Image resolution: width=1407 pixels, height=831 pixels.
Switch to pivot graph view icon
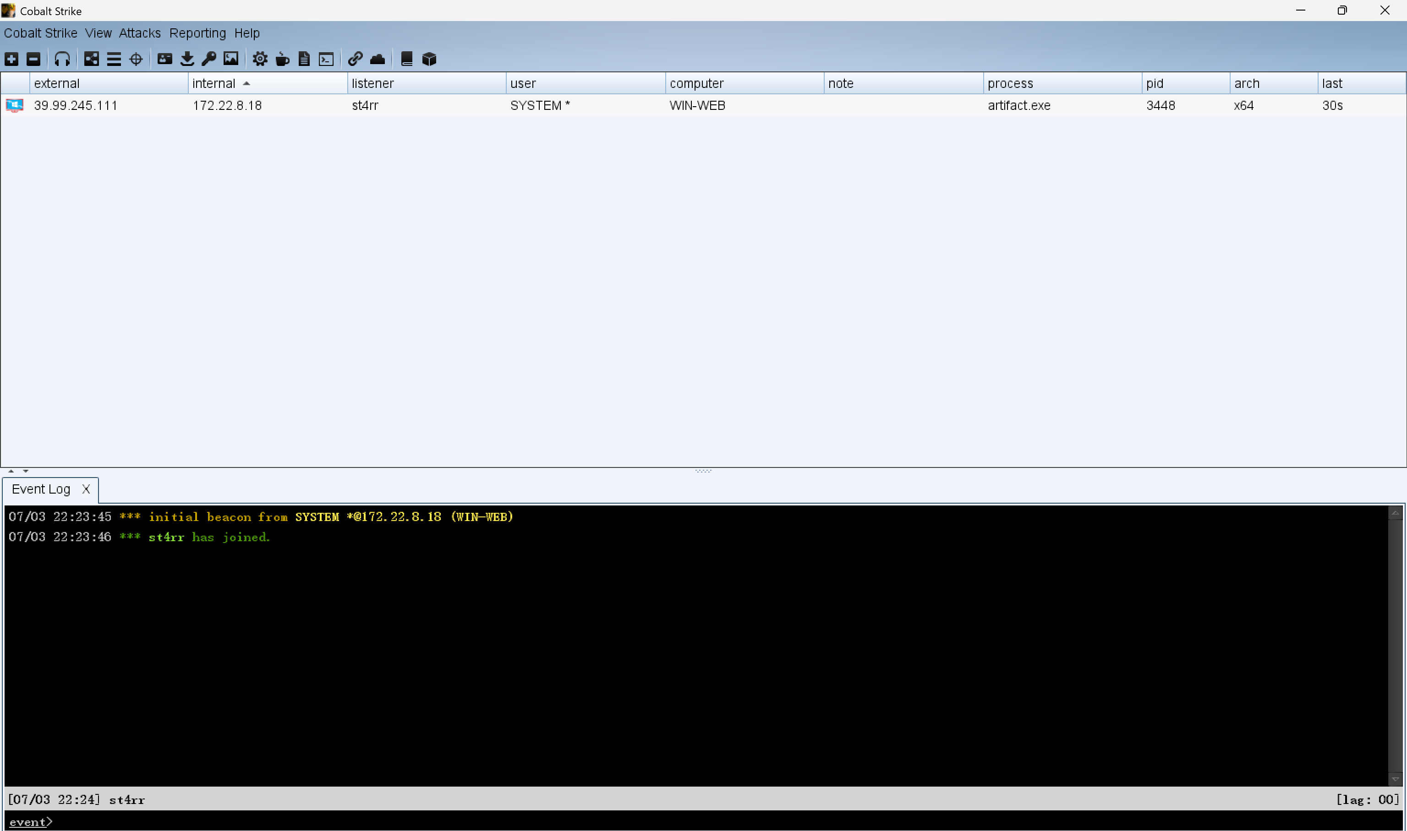91,59
